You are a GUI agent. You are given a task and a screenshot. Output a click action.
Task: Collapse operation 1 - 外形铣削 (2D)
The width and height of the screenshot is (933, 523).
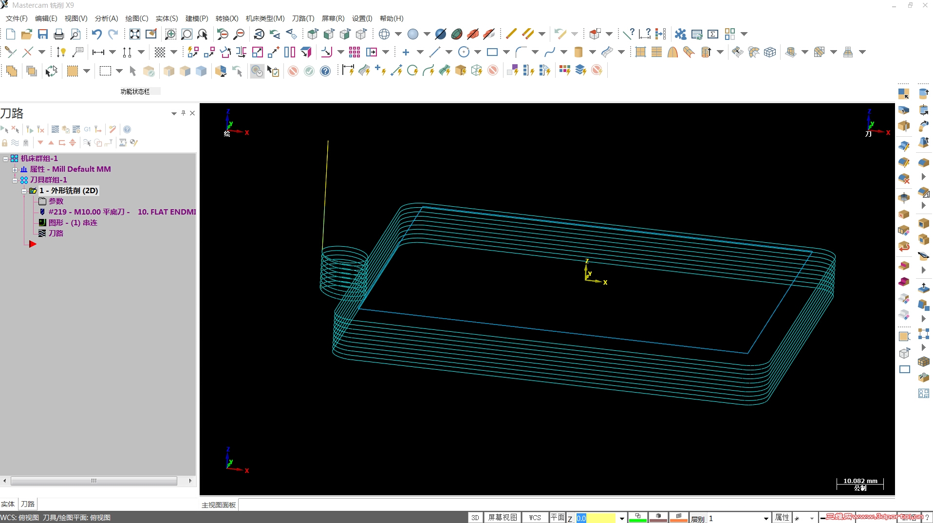click(24, 191)
